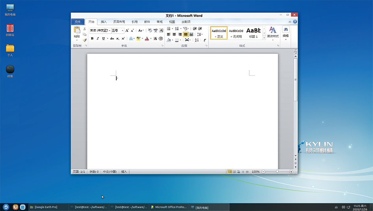The width and height of the screenshot is (373, 211).
Task: Click the Borders icon in paragraph group
Action: click(x=177, y=40)
